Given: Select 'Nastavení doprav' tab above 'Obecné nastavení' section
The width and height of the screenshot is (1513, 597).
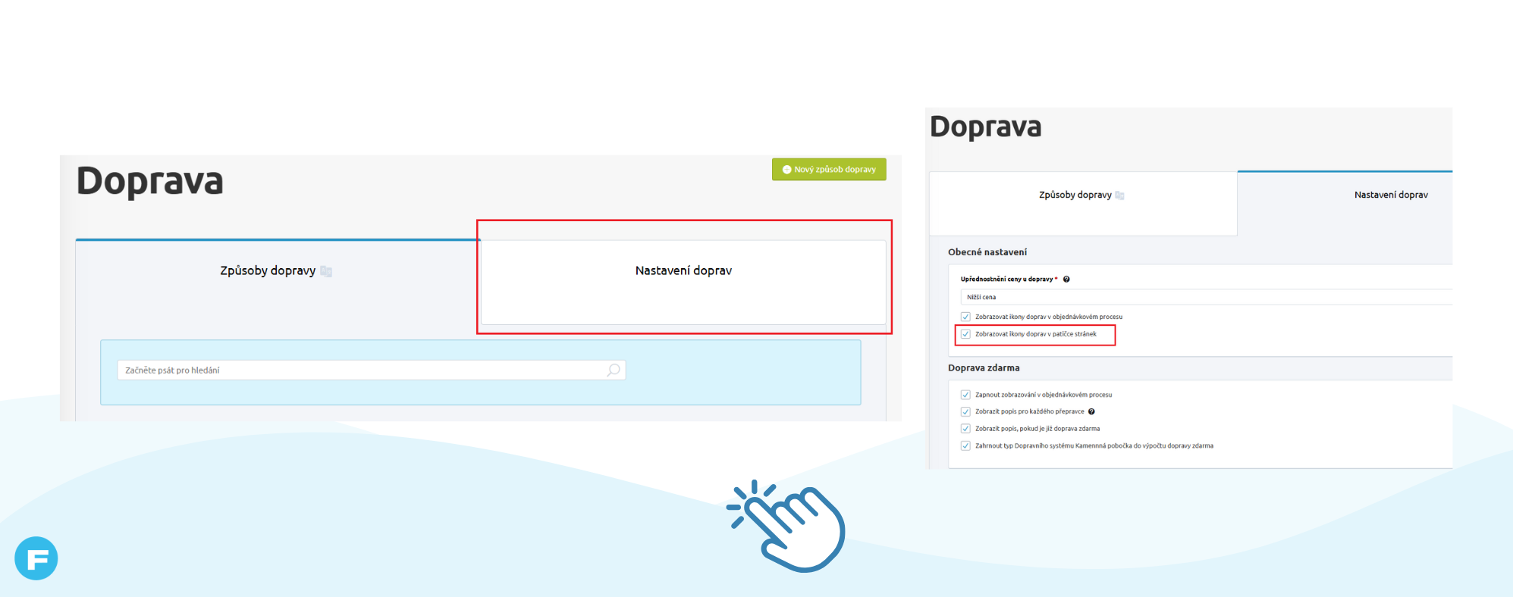Looking at the screenshot, I should coord(1390,195).
